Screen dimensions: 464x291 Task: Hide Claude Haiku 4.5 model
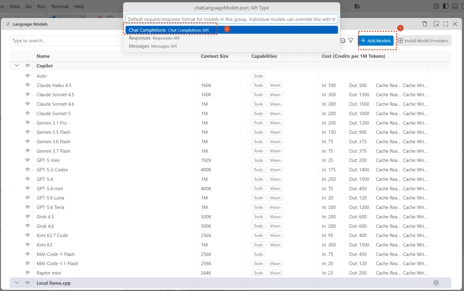pos(27,85)
